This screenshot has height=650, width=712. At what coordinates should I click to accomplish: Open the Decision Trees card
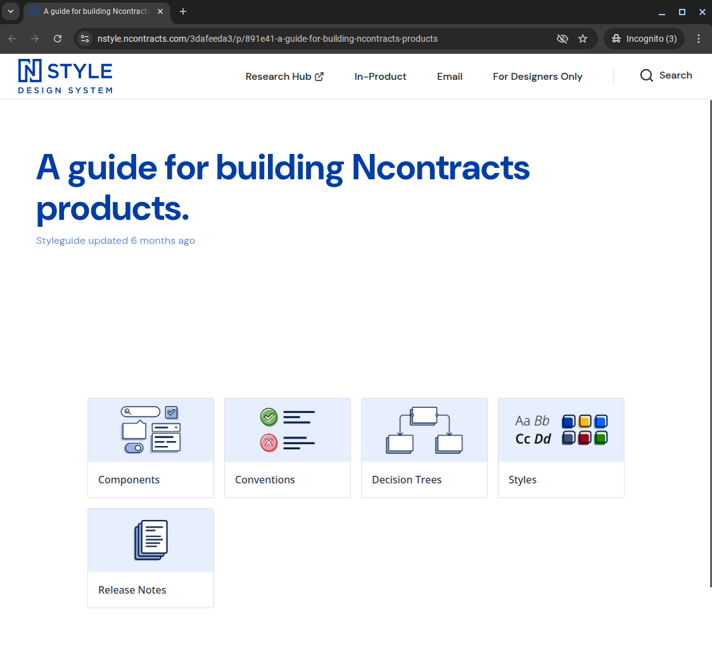(x=424, y=447)
